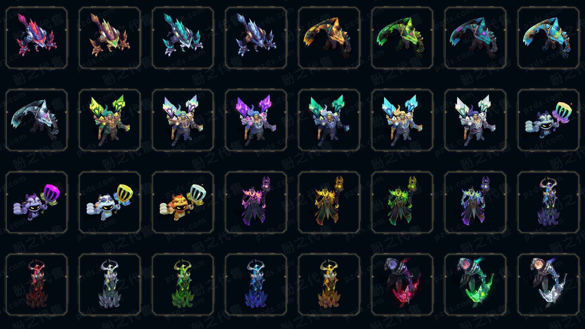
Task: Select the white-crystal winged mage skin
Action: click(x=475, y=120)
